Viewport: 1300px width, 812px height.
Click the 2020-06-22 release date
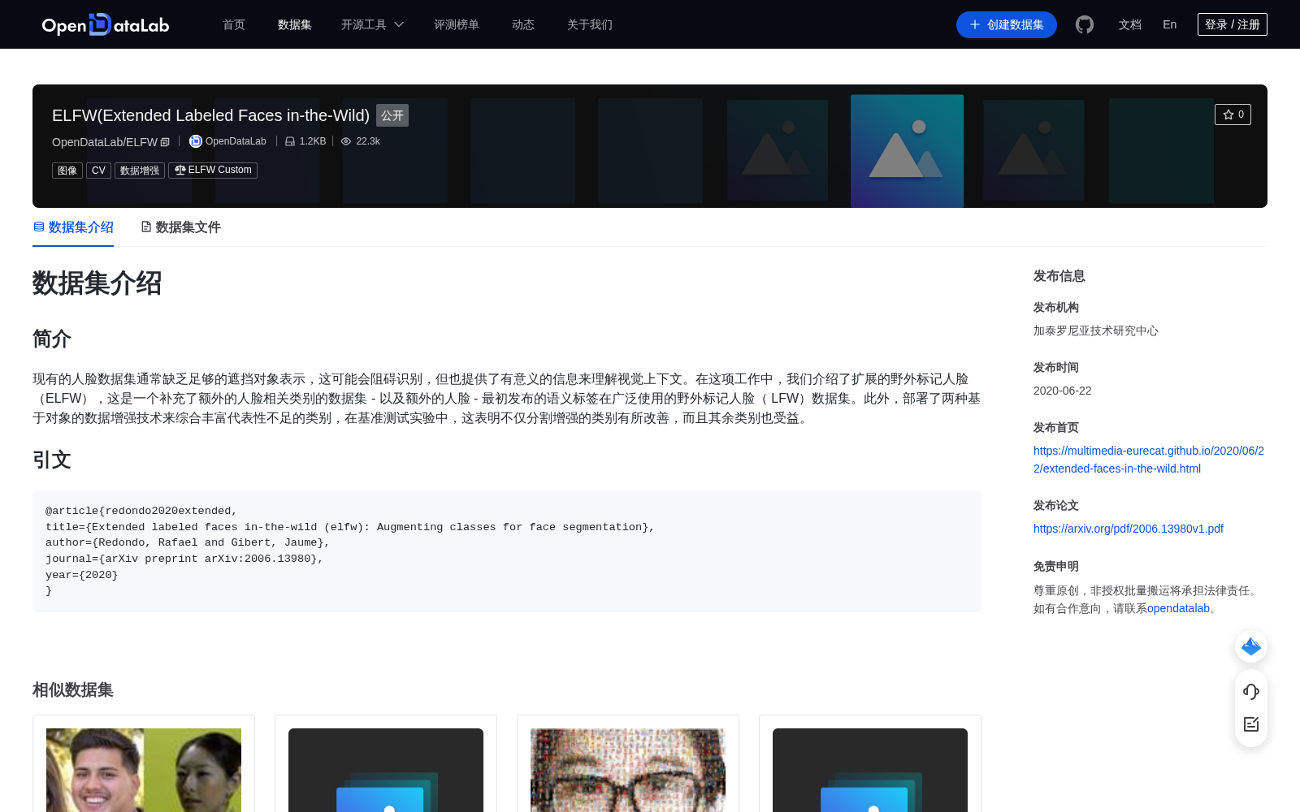(1063, 391)
